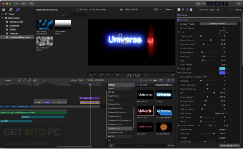Enable 4K Only in effects browser
Viewport: 243px width, 149px height.
(137, 85)
